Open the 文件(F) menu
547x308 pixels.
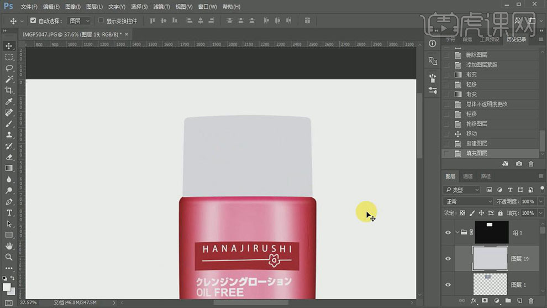[x=29, y=7]
